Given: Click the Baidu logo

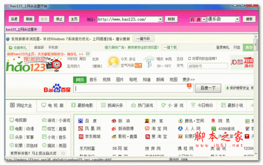Looking at the screenshot, I should [x=57, y=88].
